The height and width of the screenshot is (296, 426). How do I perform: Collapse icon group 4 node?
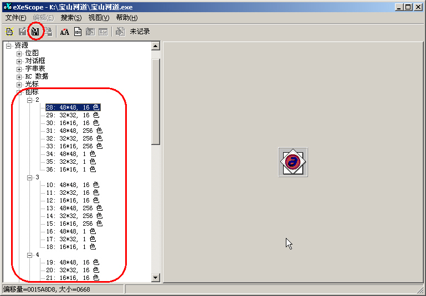coord(29,255)
